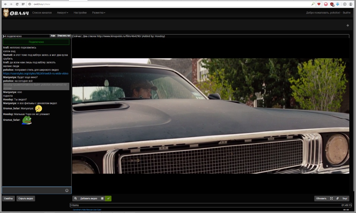Open the playlist list icon button

(102, 199)
